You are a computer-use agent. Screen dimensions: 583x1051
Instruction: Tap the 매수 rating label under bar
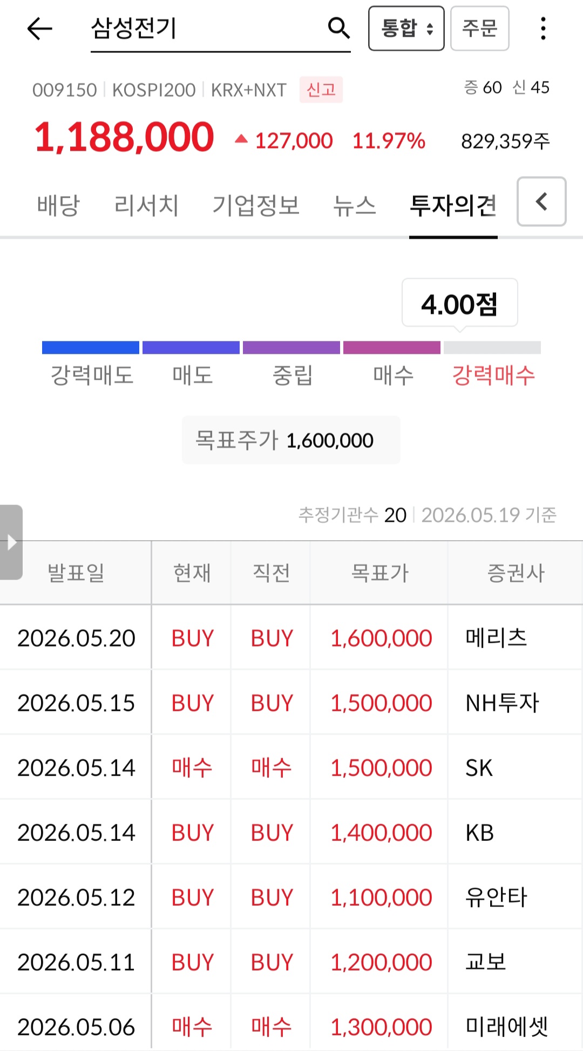[x=393, y=375]
